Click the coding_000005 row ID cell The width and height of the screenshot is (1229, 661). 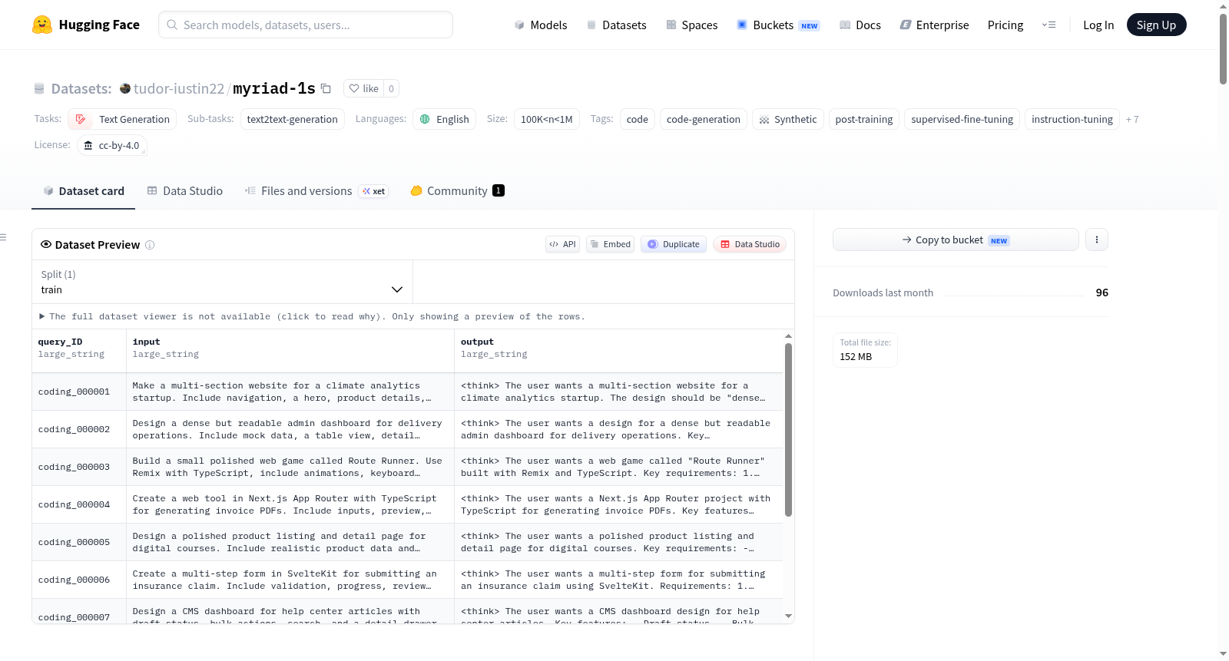79,542
